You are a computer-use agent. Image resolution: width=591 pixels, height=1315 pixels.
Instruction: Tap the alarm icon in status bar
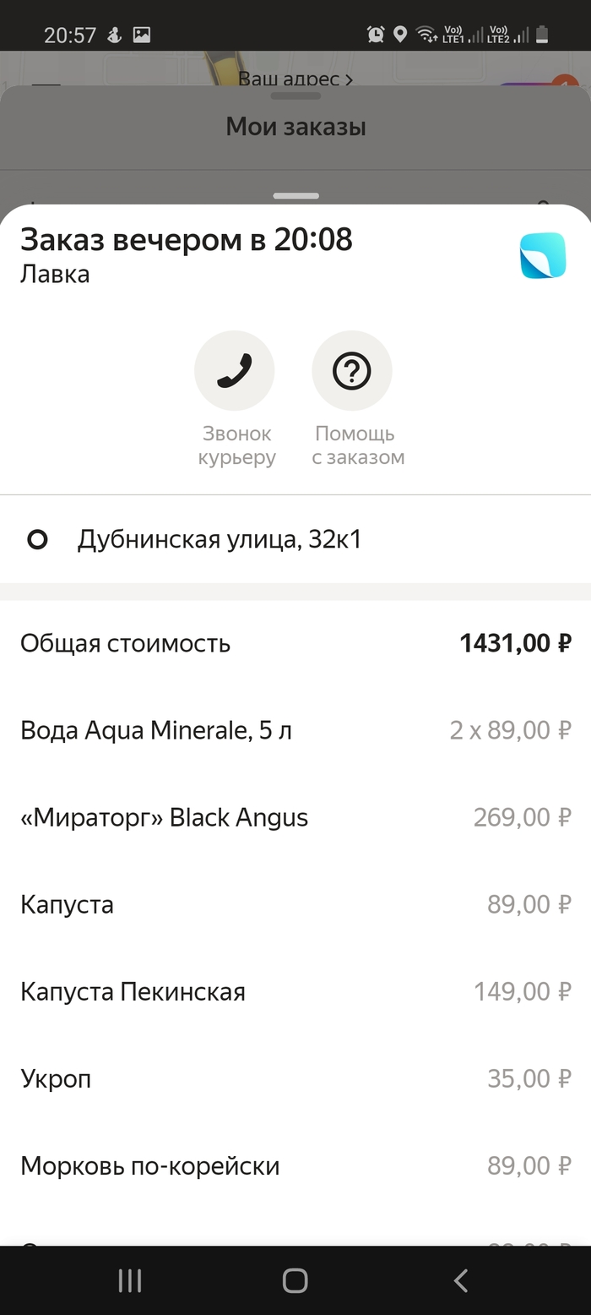click(375, 35)
